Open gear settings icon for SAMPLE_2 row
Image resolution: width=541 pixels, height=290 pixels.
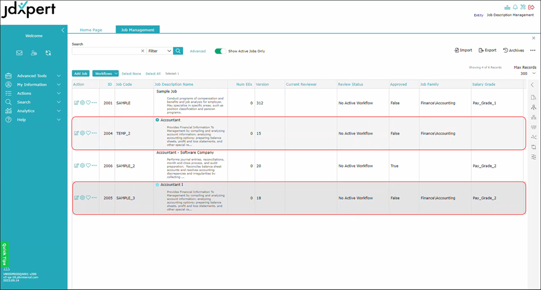pyautogui.click(x=82, y=166)
